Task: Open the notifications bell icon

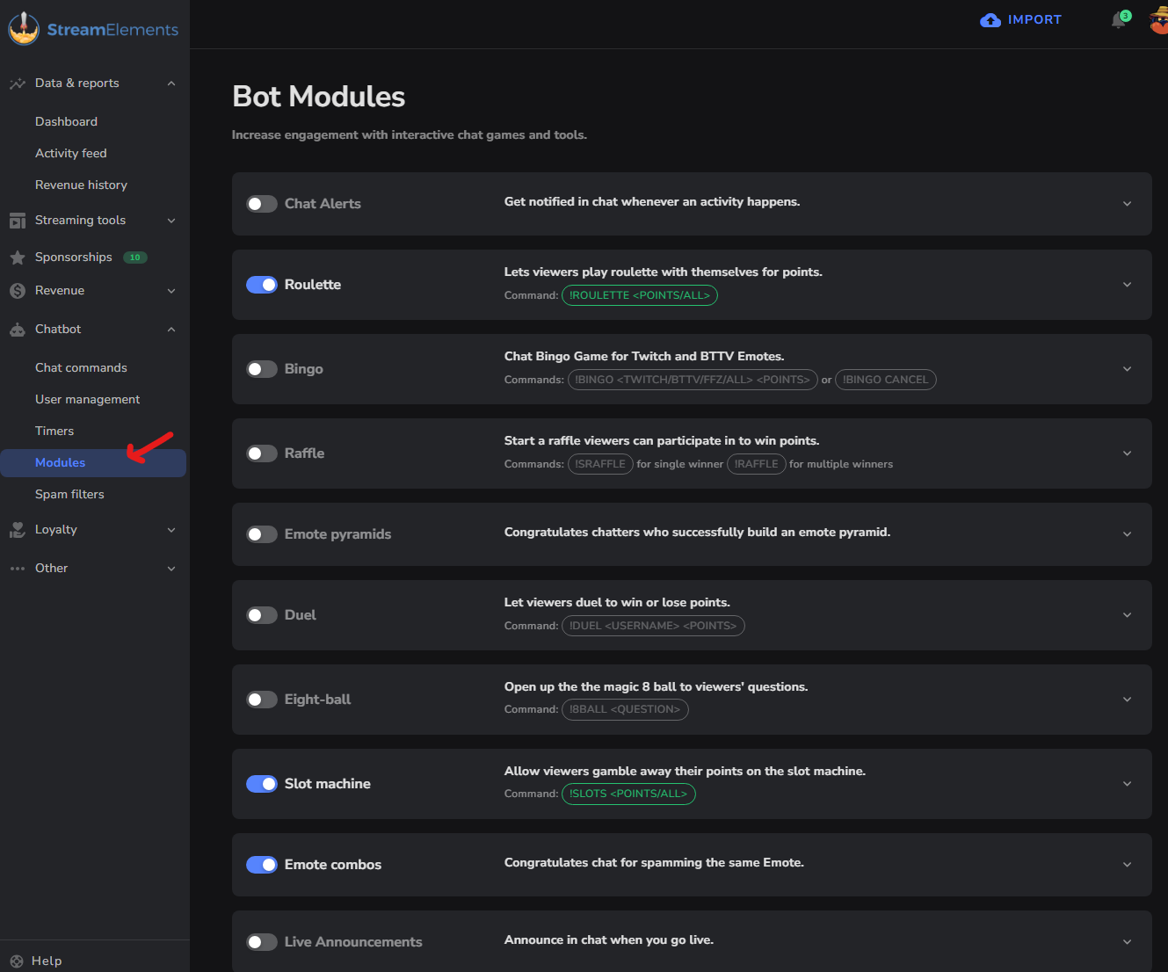Action: 1118,20
